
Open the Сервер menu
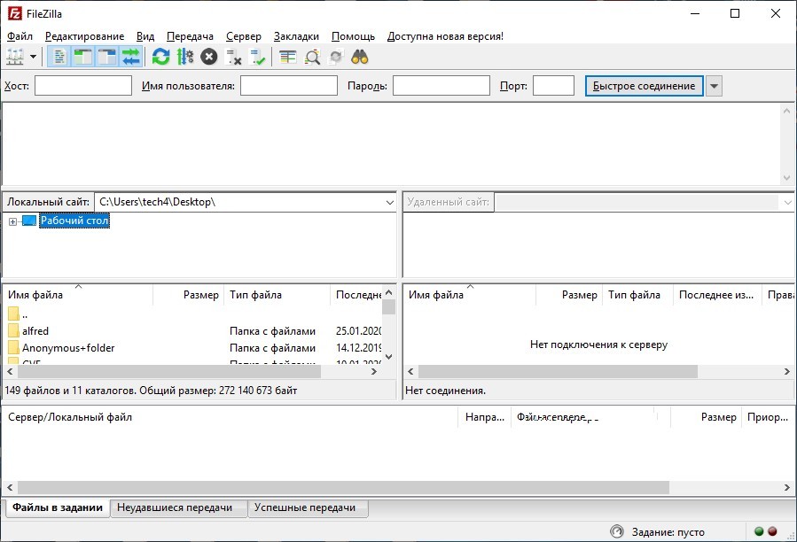(244, 36)
